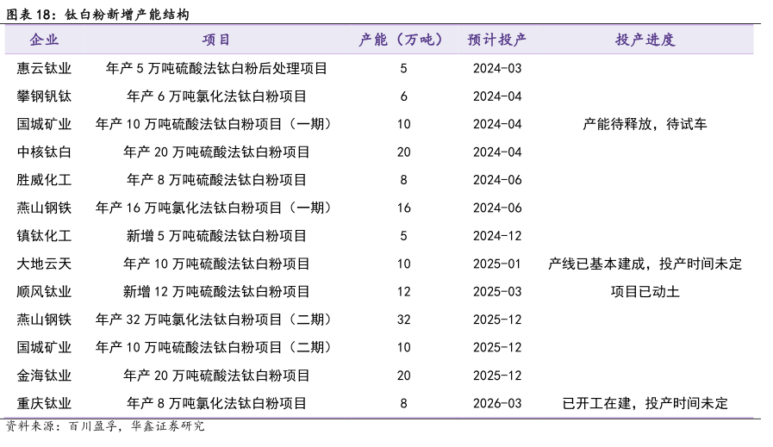The height and width of the screenshot is (447, 773).
Task: Select capacity value 32 in 燕山钢铁 row
Action: tap(404, 320)
